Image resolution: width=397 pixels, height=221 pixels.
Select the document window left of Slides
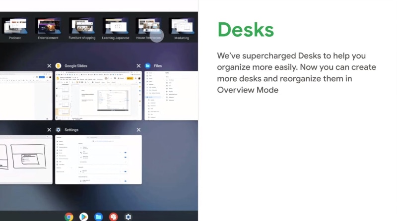tap(26, 96)
